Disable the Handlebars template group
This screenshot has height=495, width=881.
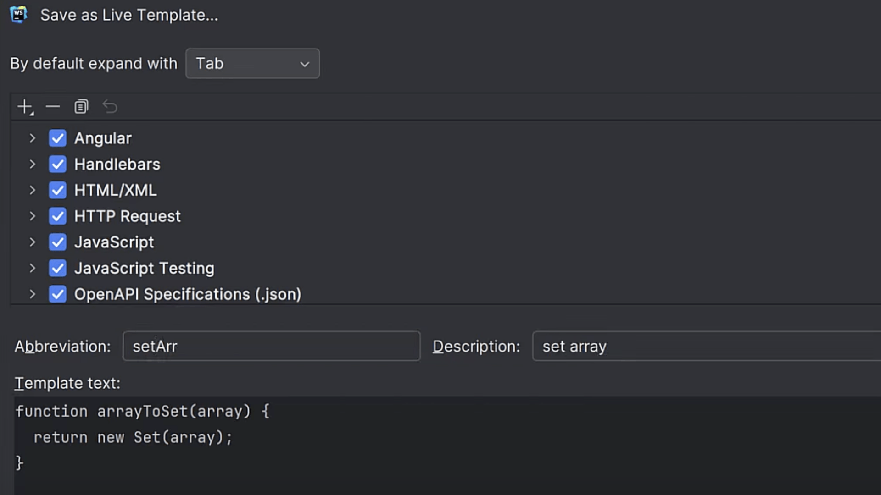point(58,165)
